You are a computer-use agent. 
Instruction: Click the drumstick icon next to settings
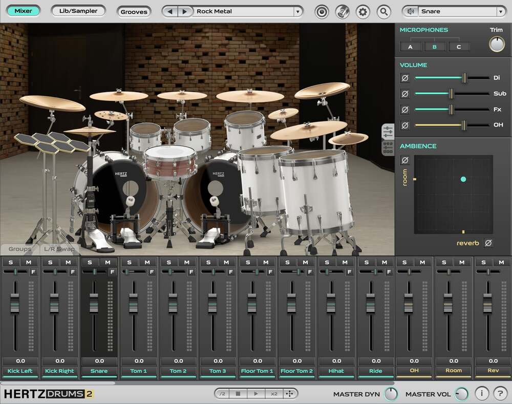click(x=343, y=11)
